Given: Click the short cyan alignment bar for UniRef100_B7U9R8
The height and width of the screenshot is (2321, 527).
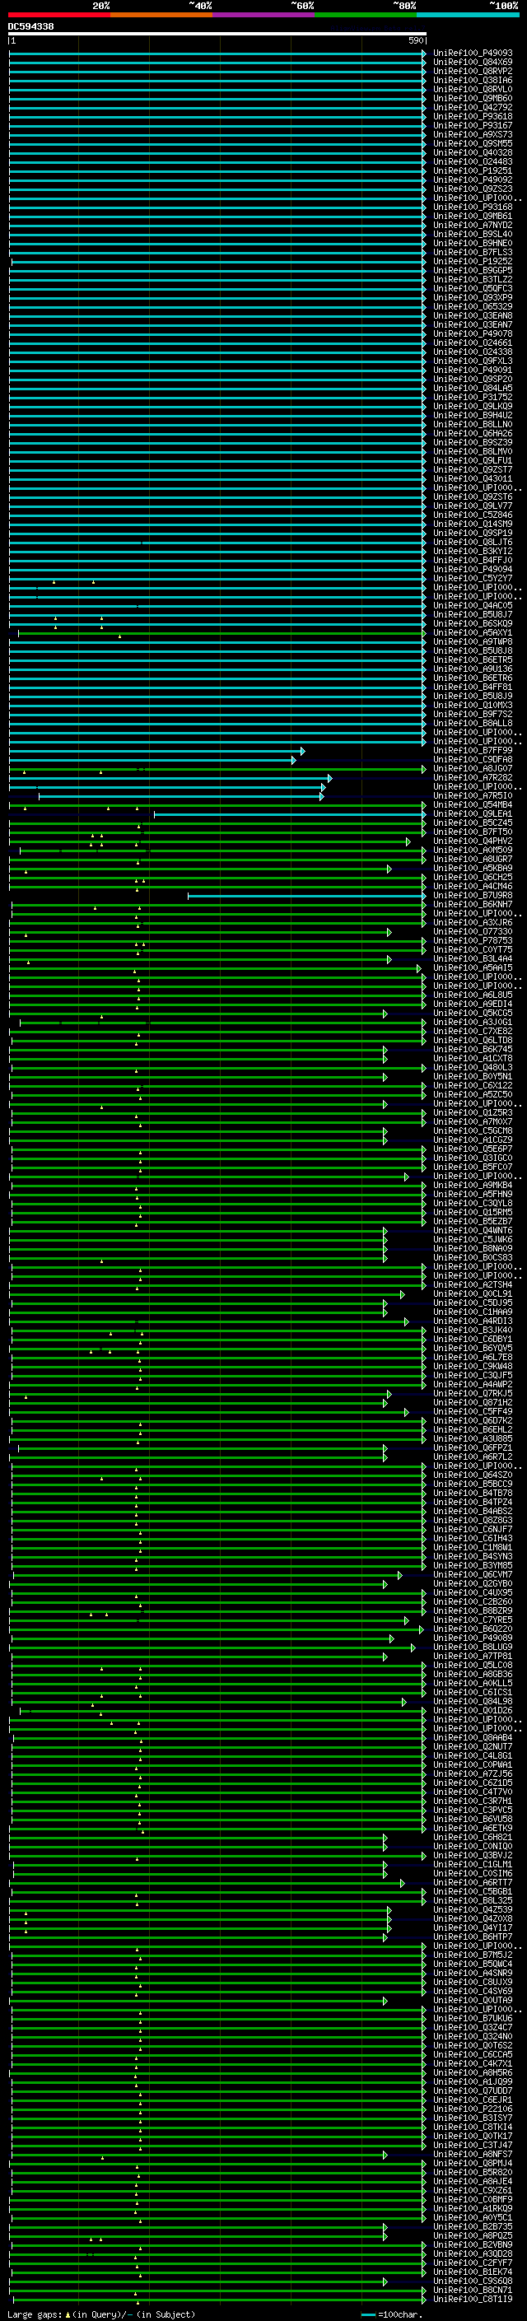Looking at the screenshot, I should click(x=306, y=896).
